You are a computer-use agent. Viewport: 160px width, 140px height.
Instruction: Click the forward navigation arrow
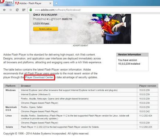[11, 10]
